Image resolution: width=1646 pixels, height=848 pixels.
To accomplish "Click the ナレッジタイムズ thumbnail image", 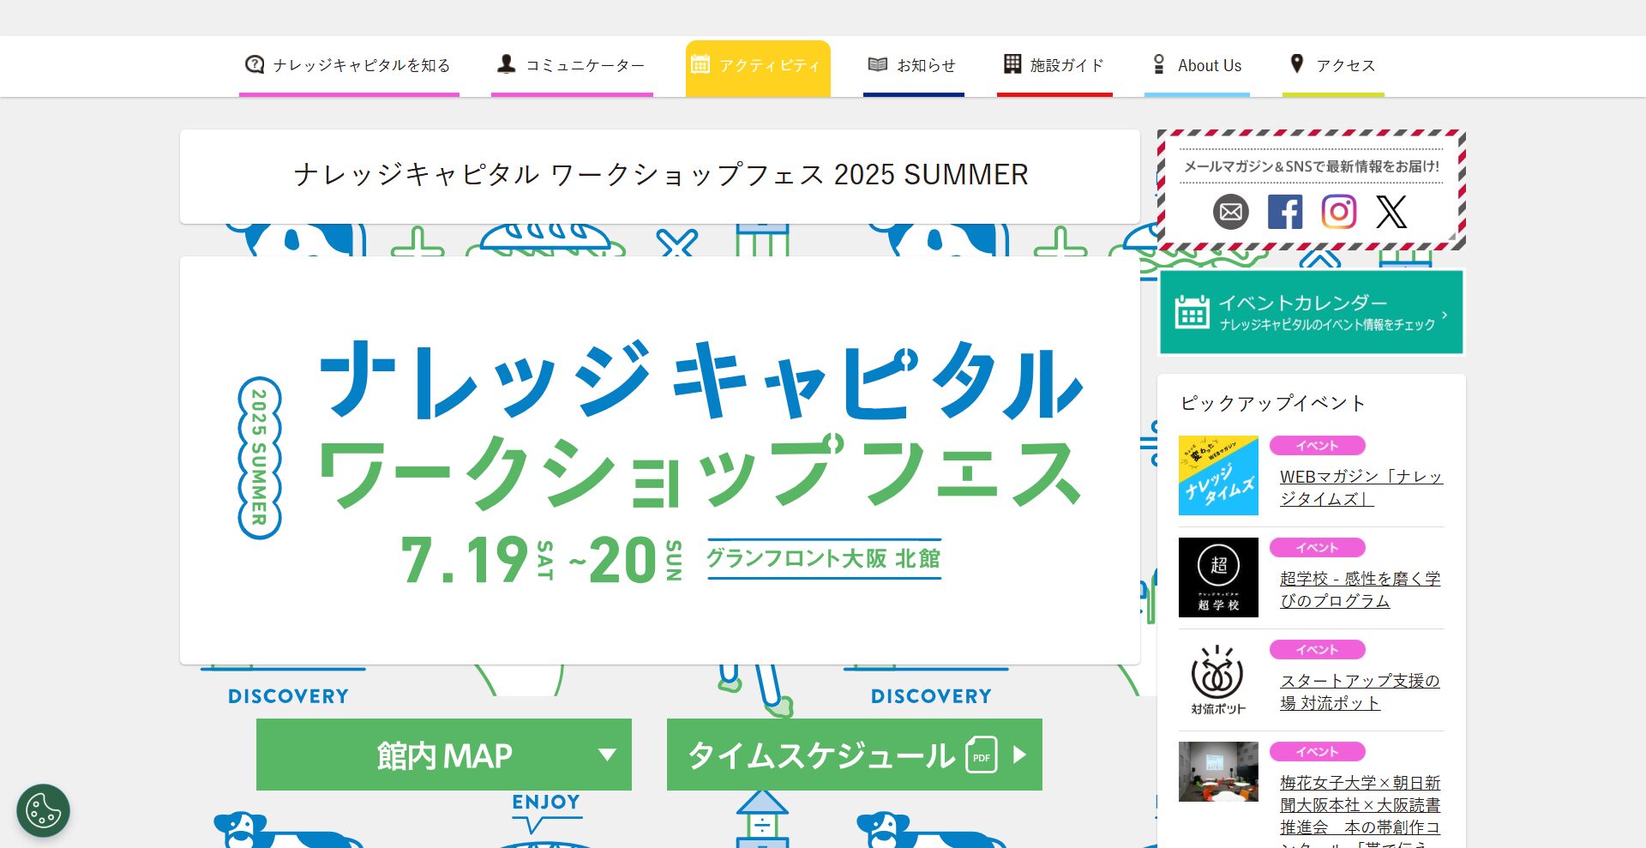I will point(1218,476).
